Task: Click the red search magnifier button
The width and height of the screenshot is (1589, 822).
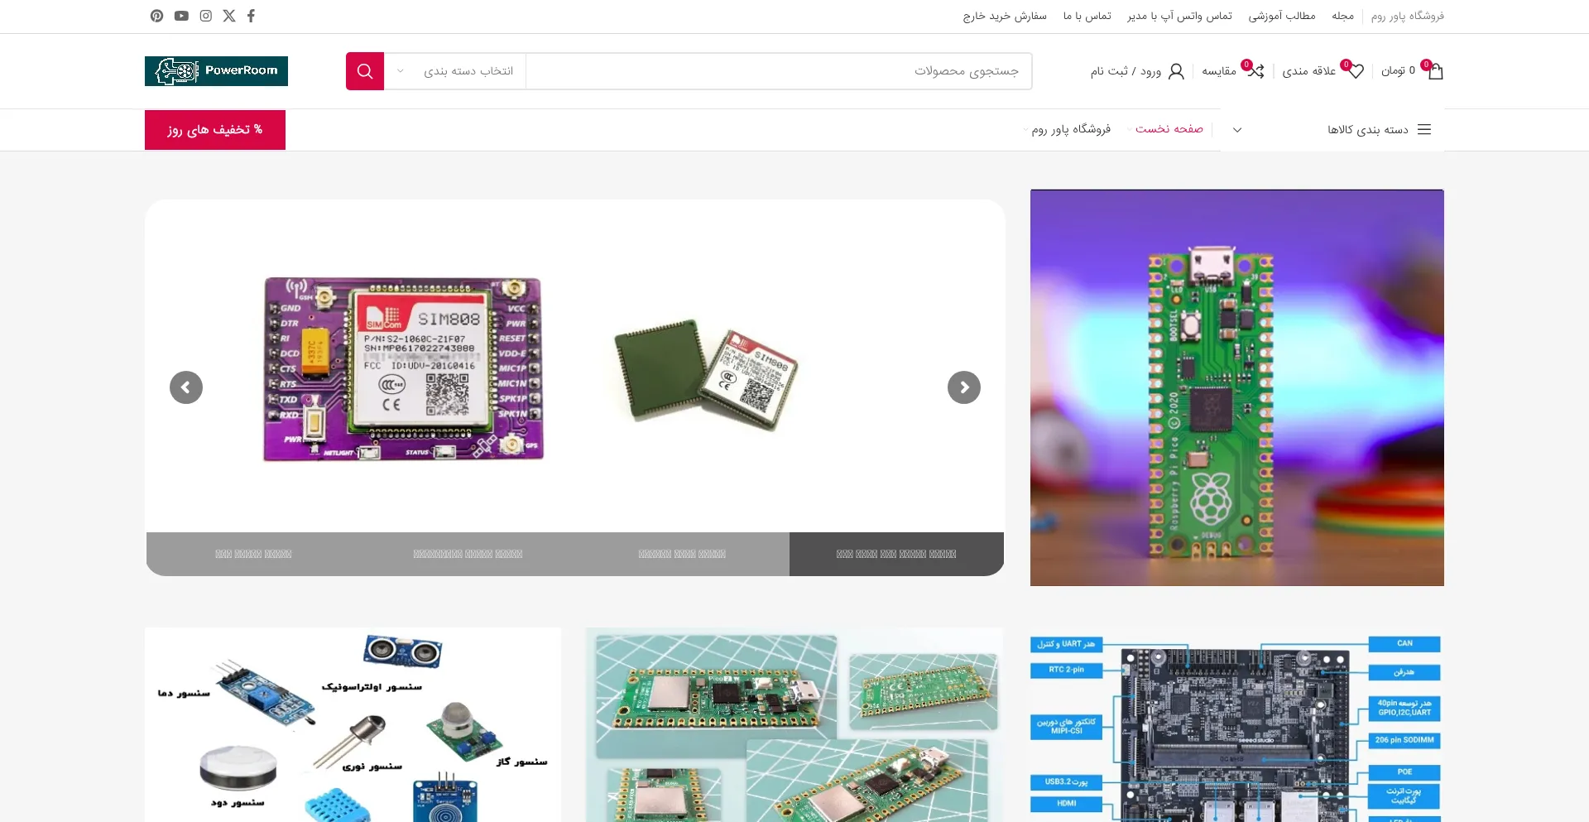Action: [365, 71]
